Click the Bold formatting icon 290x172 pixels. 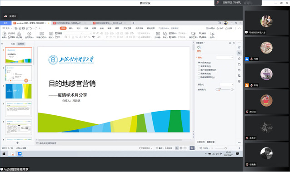[65, 37]
